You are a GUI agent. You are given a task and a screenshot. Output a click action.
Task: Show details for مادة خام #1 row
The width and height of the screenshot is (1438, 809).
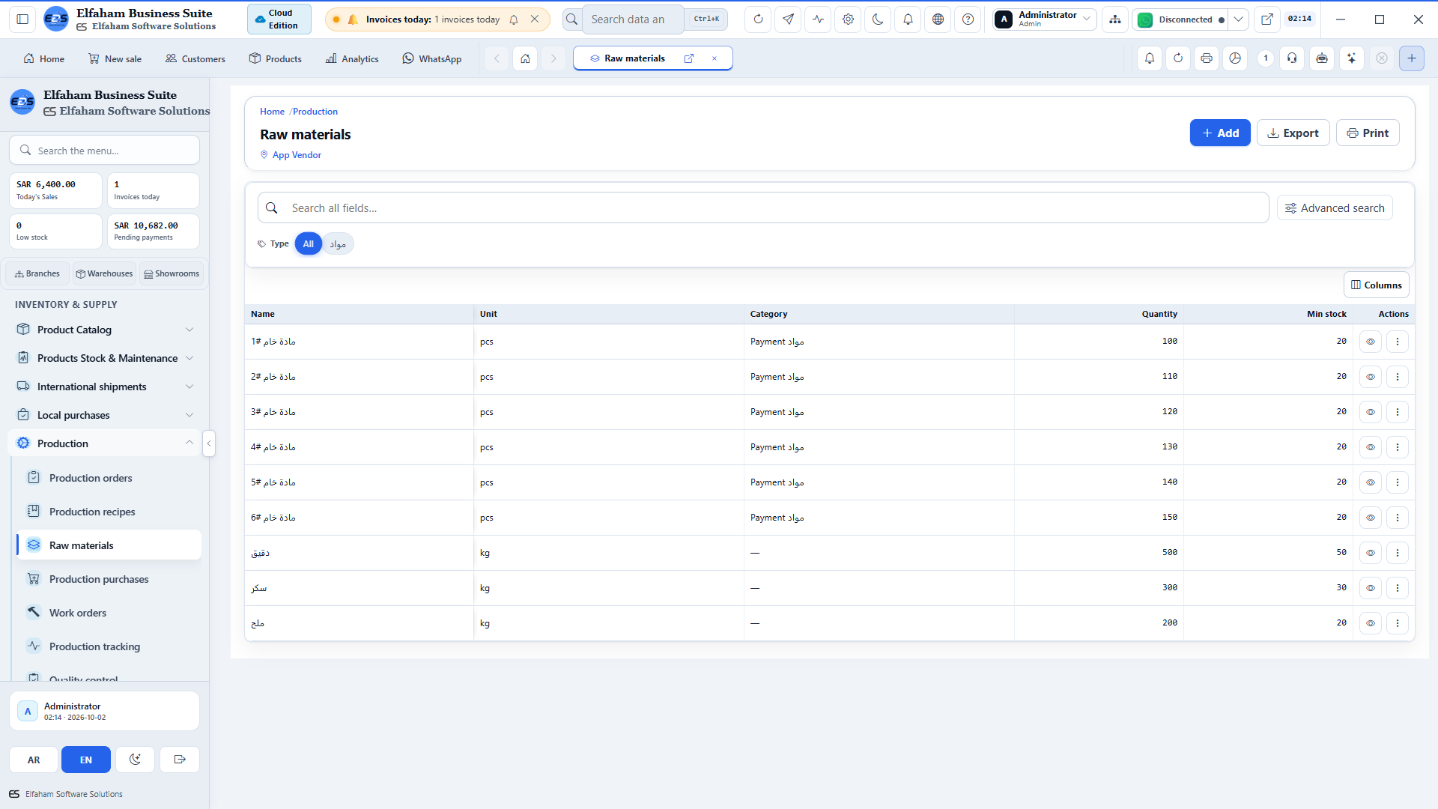click(1370, 342)
